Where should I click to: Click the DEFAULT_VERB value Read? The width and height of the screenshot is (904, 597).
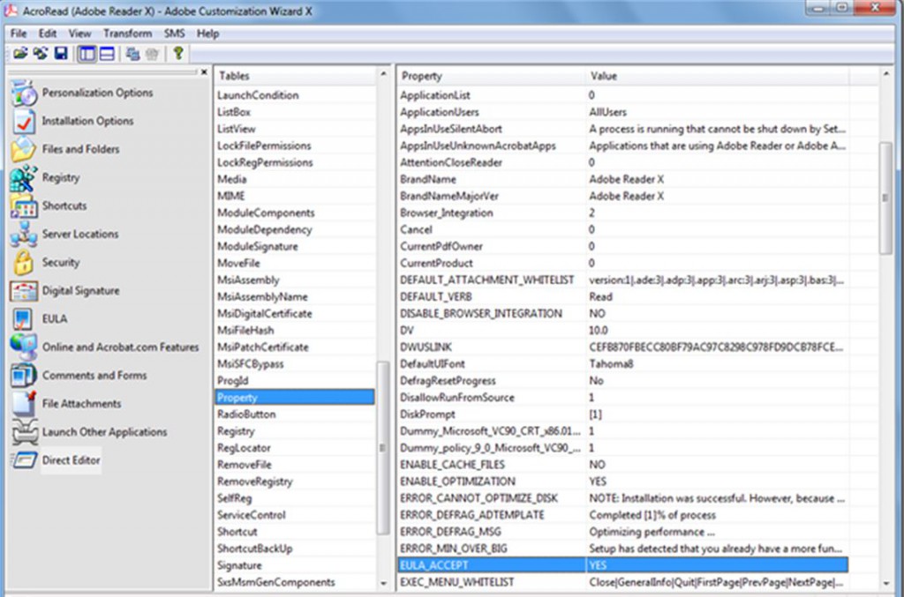point(600,296)
